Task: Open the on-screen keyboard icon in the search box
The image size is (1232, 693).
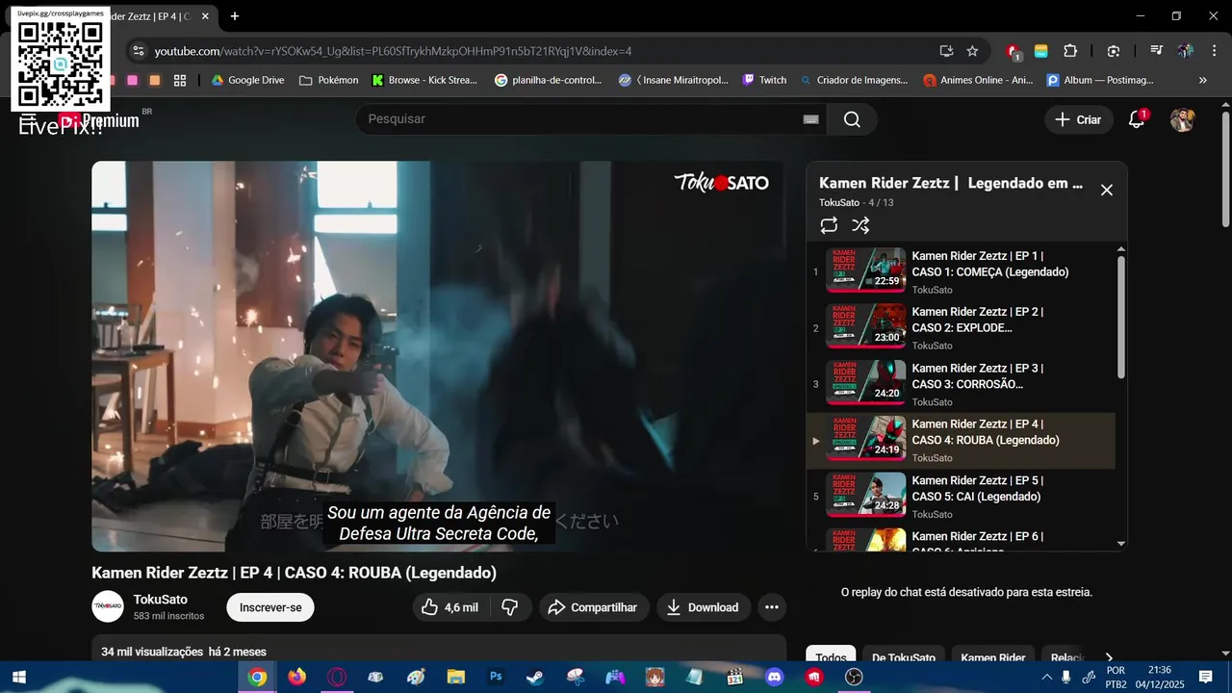Action: (x=810, y=119)
